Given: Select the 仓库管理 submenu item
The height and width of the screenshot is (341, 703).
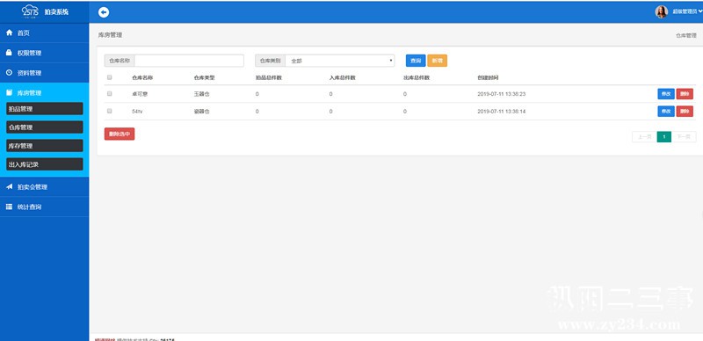Looking at the screenshot, I should [x=45, y=127].
